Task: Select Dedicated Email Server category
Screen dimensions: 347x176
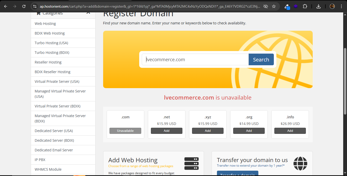Action: (54, 150)
